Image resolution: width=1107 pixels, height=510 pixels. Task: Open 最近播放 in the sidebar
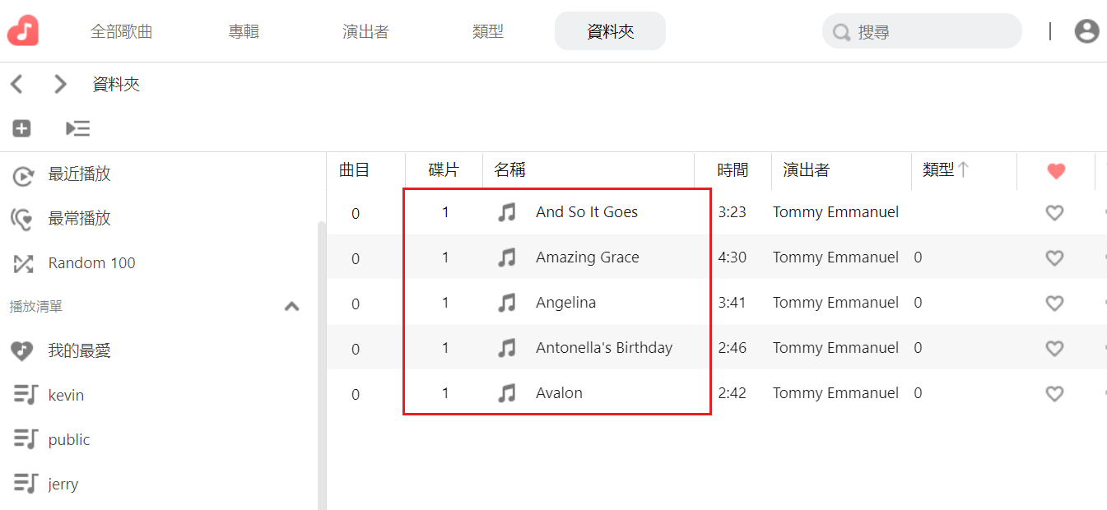(x=79, y=174)
